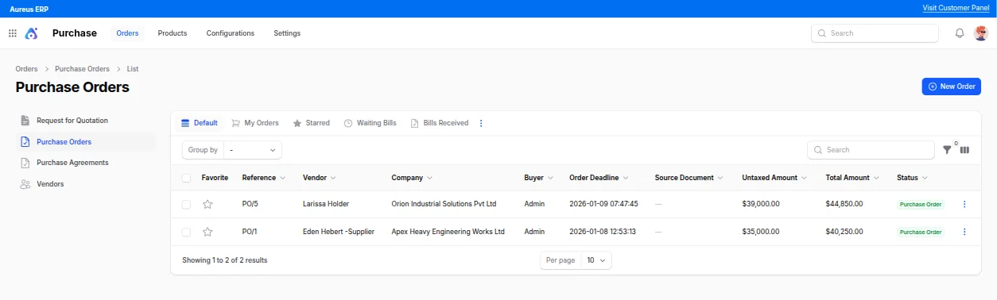The height and width of the screenshot is (300, 997).
Task: Open the Configurations top menu
Action: pyautogui.click(x=231, y=33)
